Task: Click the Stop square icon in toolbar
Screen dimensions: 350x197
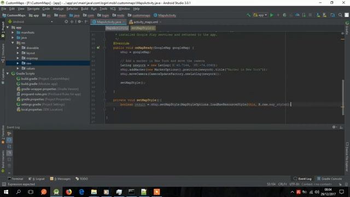Action: click(310, 15)
